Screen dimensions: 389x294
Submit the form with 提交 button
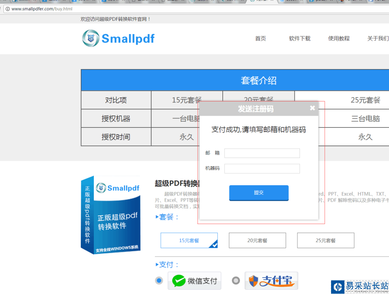point(259,193)
